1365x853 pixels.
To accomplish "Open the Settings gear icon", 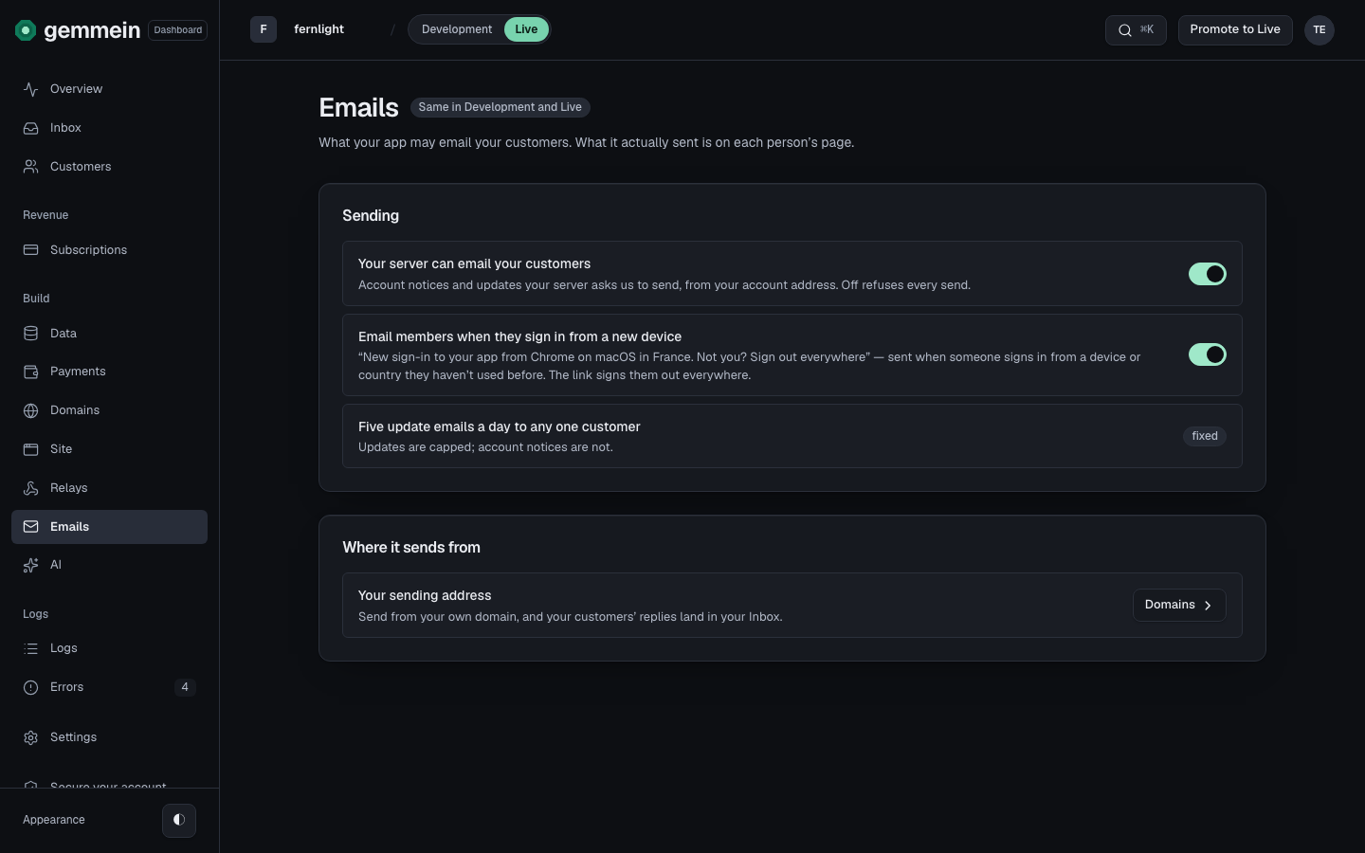I will point(31,737).
